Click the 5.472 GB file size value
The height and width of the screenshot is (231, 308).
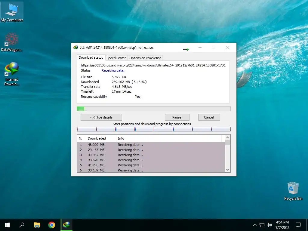pyautogui.click(x=119, y=77)
